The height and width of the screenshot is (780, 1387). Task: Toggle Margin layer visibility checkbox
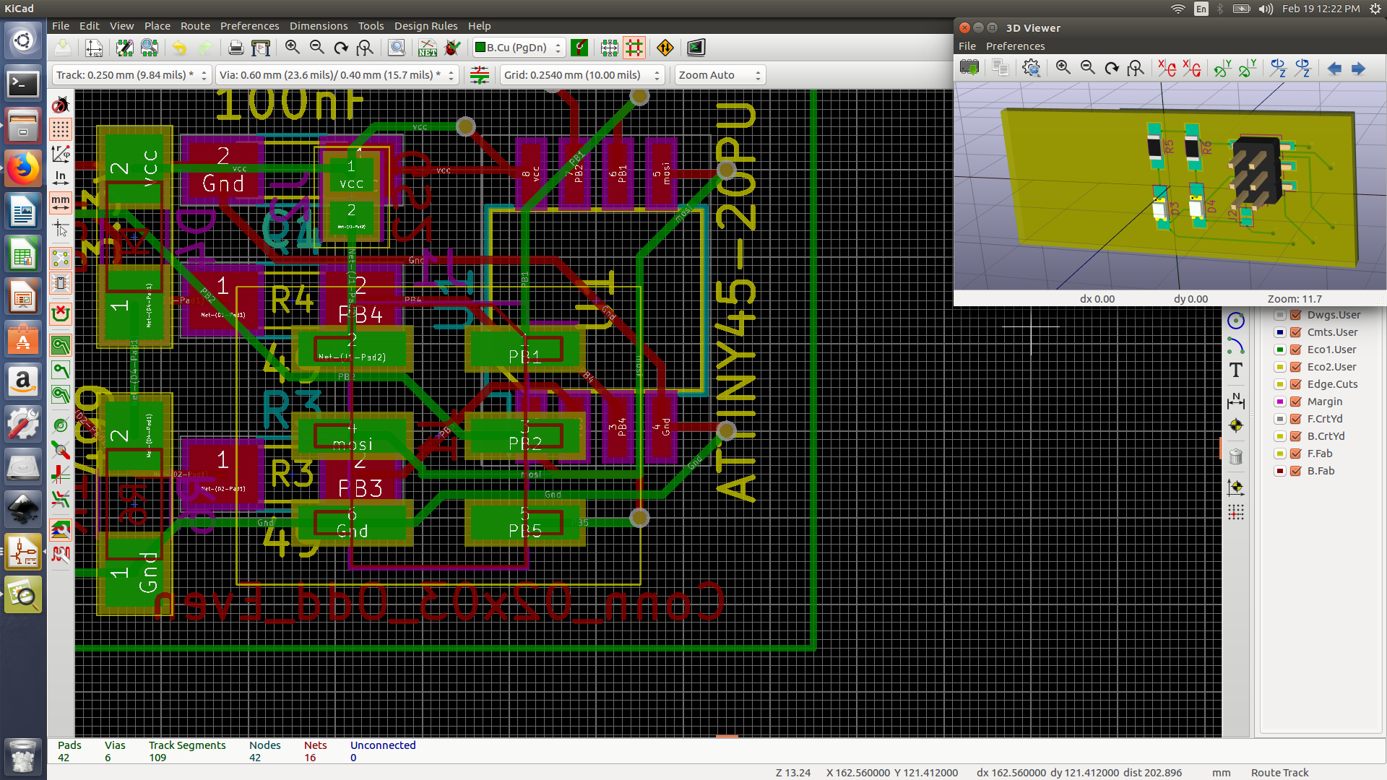click(1296, 402)
